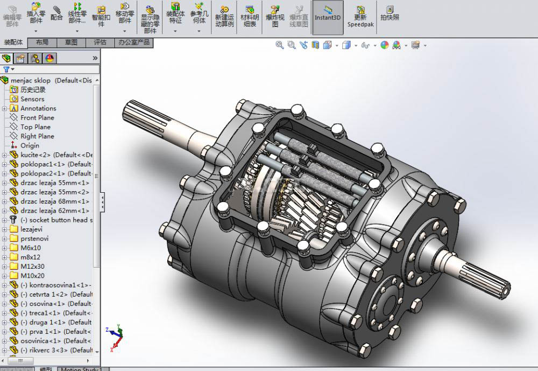
Task: Click the Zoom to Fit magnifier icon
Action: point(279,45)
